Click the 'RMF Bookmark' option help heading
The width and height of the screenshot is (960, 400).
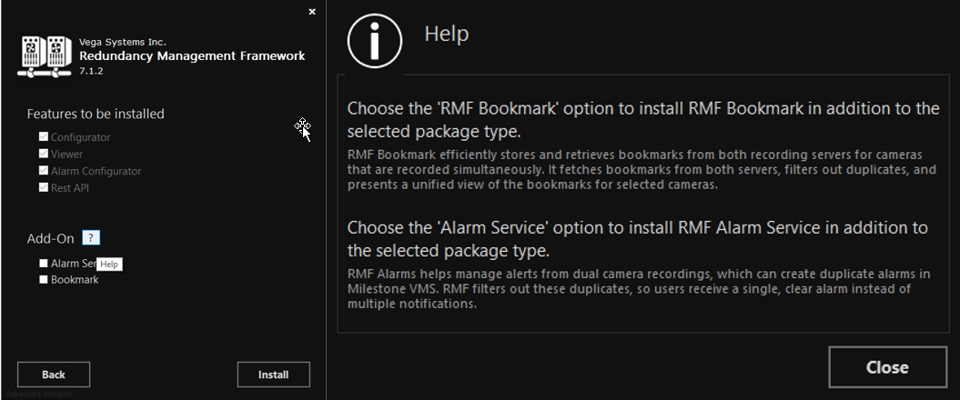642,119
